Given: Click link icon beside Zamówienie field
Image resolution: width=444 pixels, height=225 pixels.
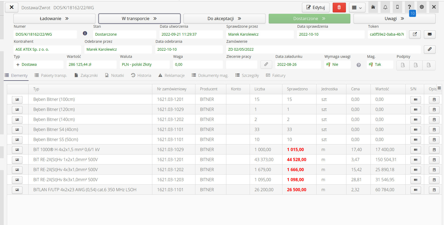Looking at the screenshot, I should [x=429, y=49].
